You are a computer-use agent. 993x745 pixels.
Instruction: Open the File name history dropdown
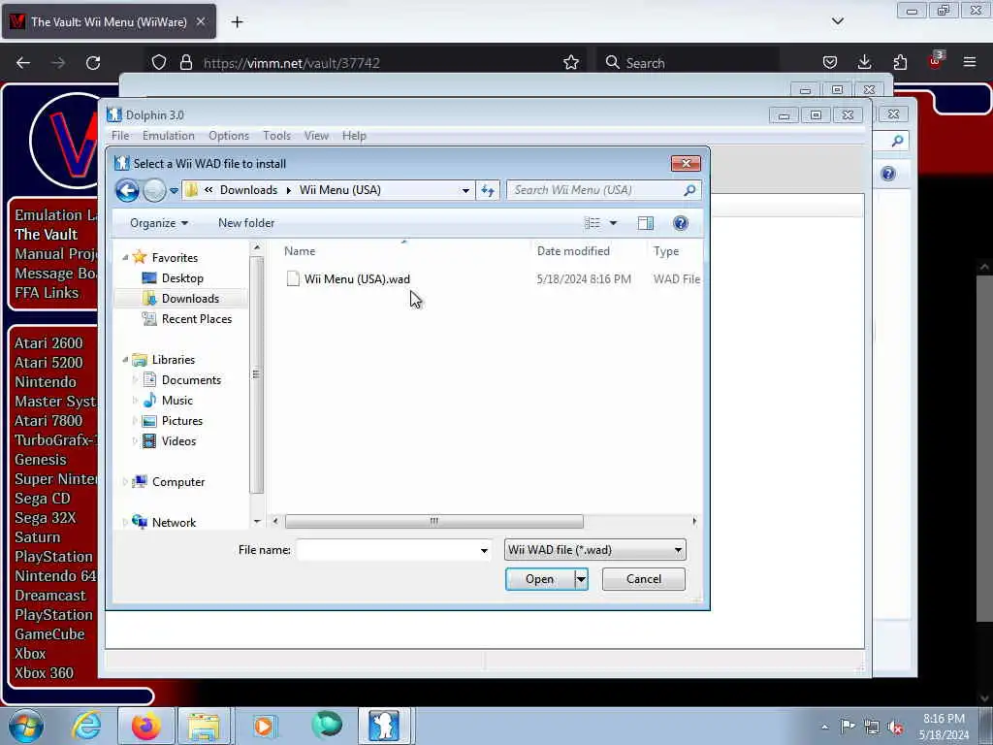(484, 551)
